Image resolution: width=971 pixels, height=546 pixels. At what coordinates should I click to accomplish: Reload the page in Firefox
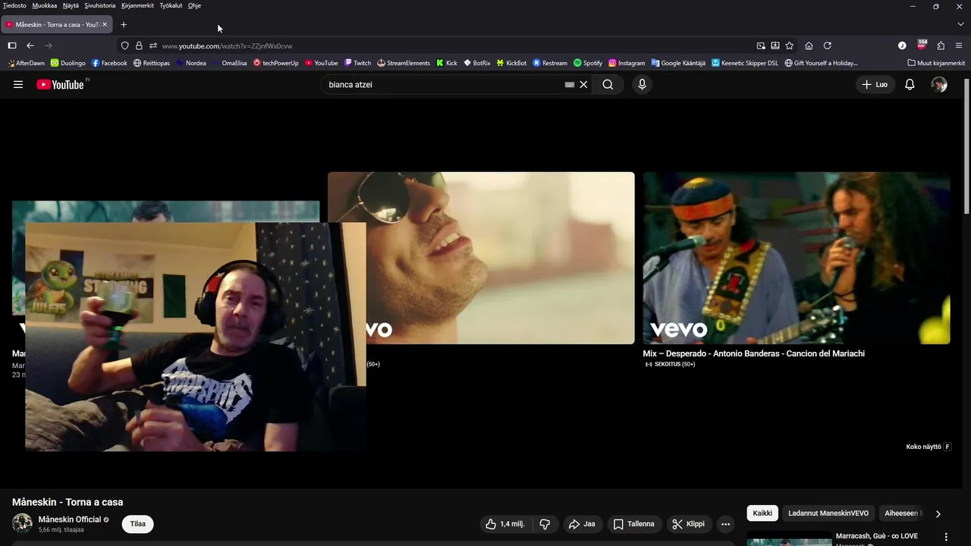[x=828, y=45]
